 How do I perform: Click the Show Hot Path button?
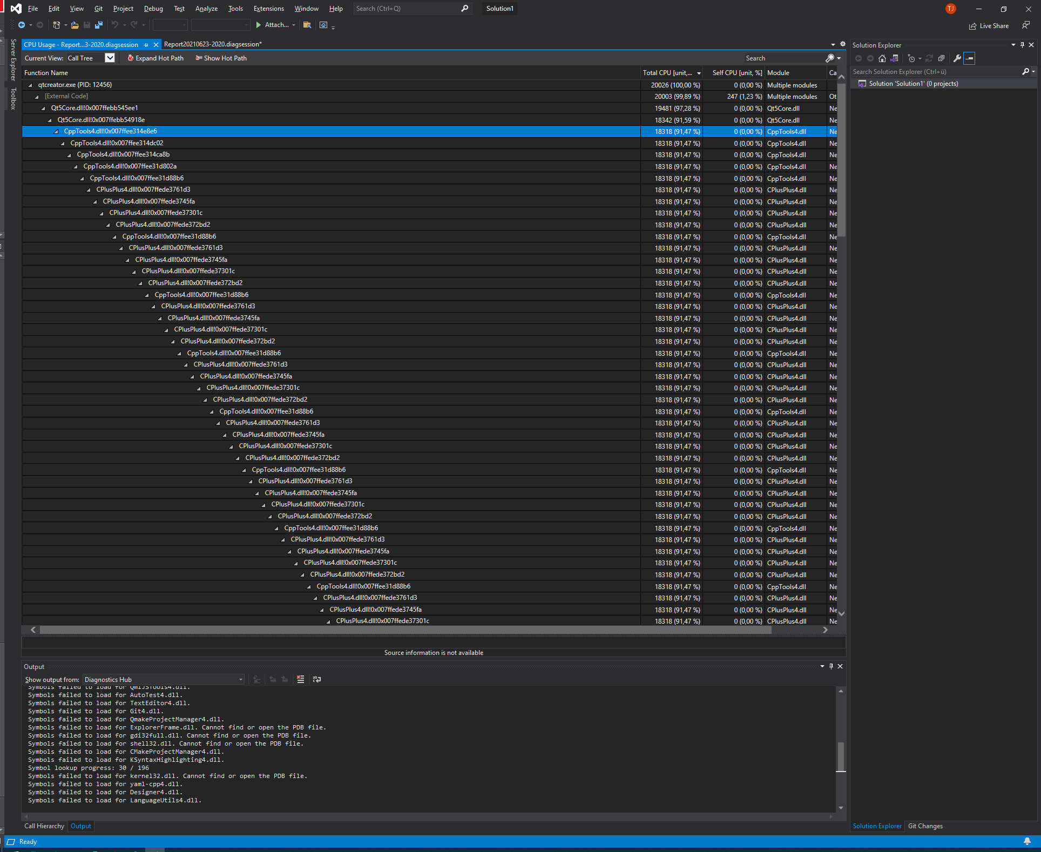coord(221,58)
